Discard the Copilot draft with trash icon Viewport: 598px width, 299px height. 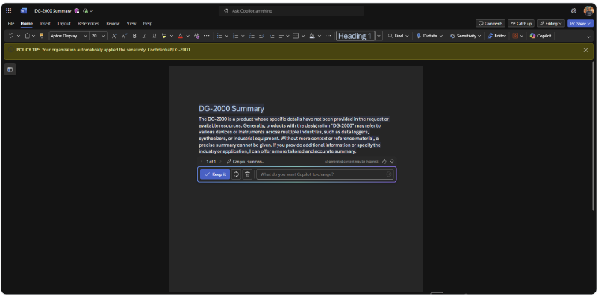(247, 174)
